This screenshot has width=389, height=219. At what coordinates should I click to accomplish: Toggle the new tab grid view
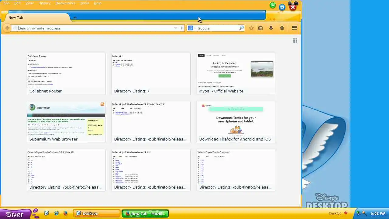pyautogui.click(x=295, y=40)
